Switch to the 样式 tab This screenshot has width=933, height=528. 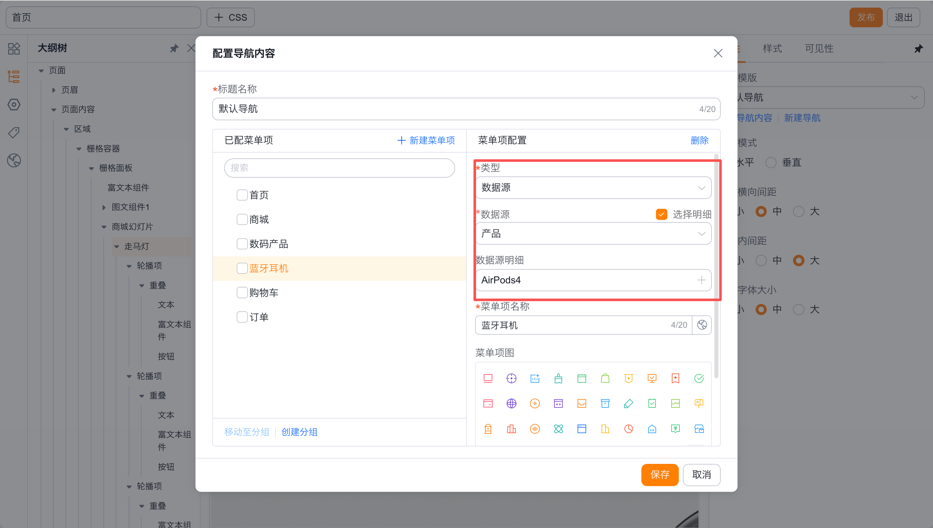point(772,48)
